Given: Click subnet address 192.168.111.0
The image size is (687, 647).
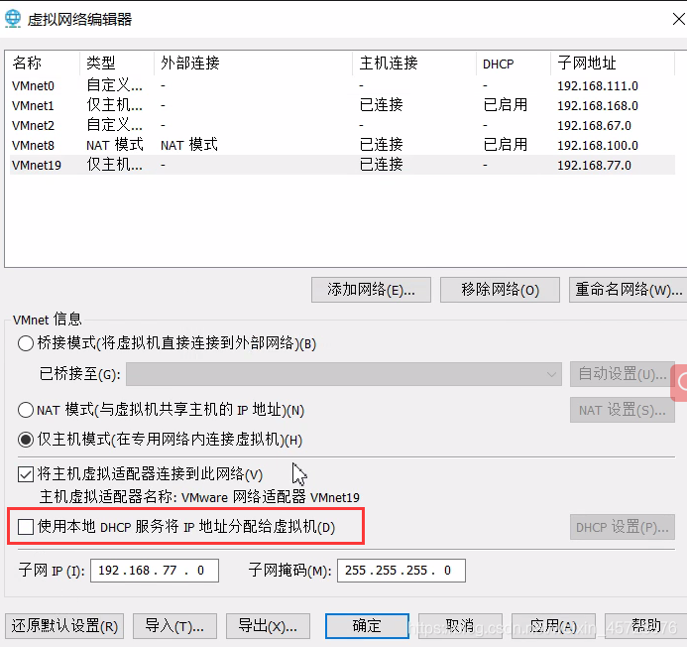Looking at the screenshot, I should pos(598,86).
